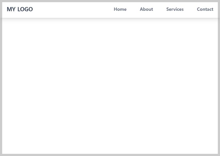Click the letter "H" of the Home link
The height and width of the screenshot is (156, 220).
click(116, 9)
